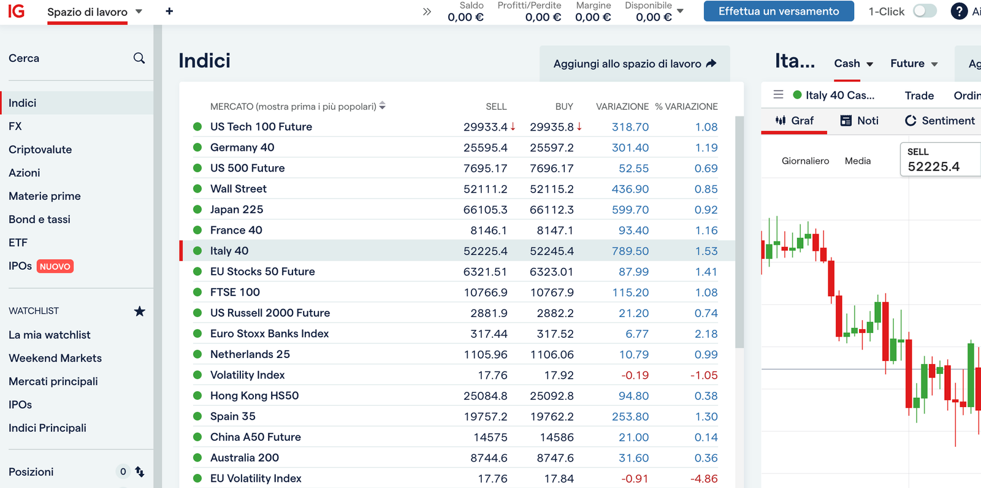Select the Japan 225 market row
Image resolution: width=981 pixels, height=488 pixels.
[x=457, y=210]
